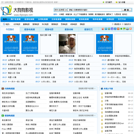
Task: Click the yellow icon beside 坏蛋学校
Action: point(102,109)
